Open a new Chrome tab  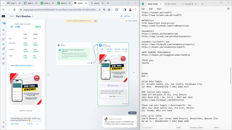point(108,3)
